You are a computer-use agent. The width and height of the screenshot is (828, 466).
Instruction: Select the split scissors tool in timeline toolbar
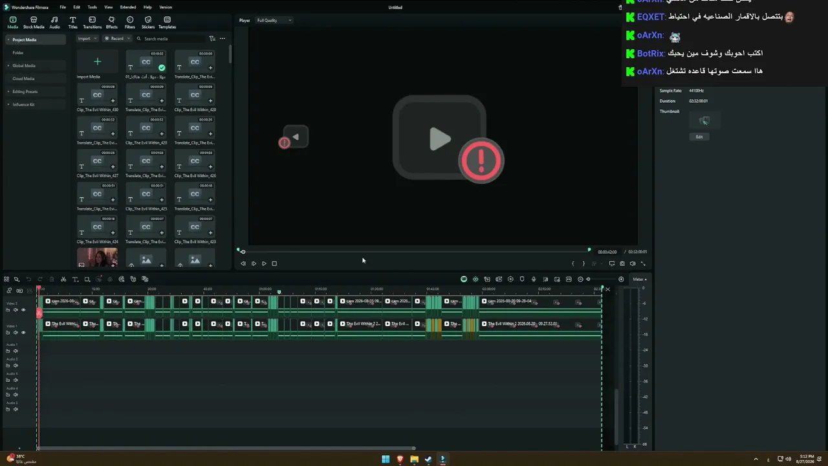(63, 279)
